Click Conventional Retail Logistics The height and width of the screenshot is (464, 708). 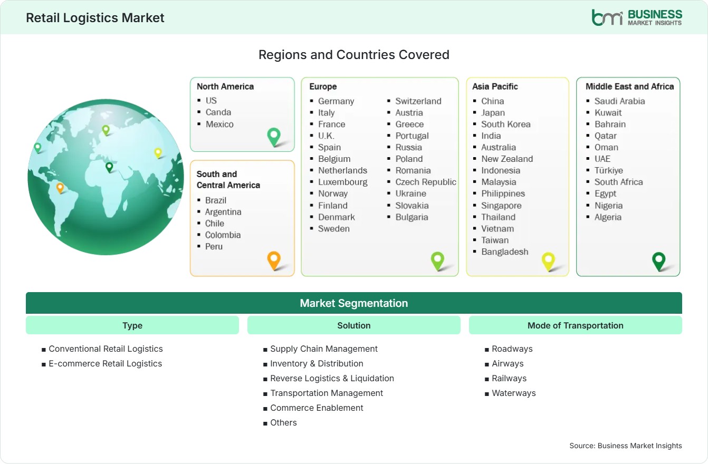click(x=106, y=349)
